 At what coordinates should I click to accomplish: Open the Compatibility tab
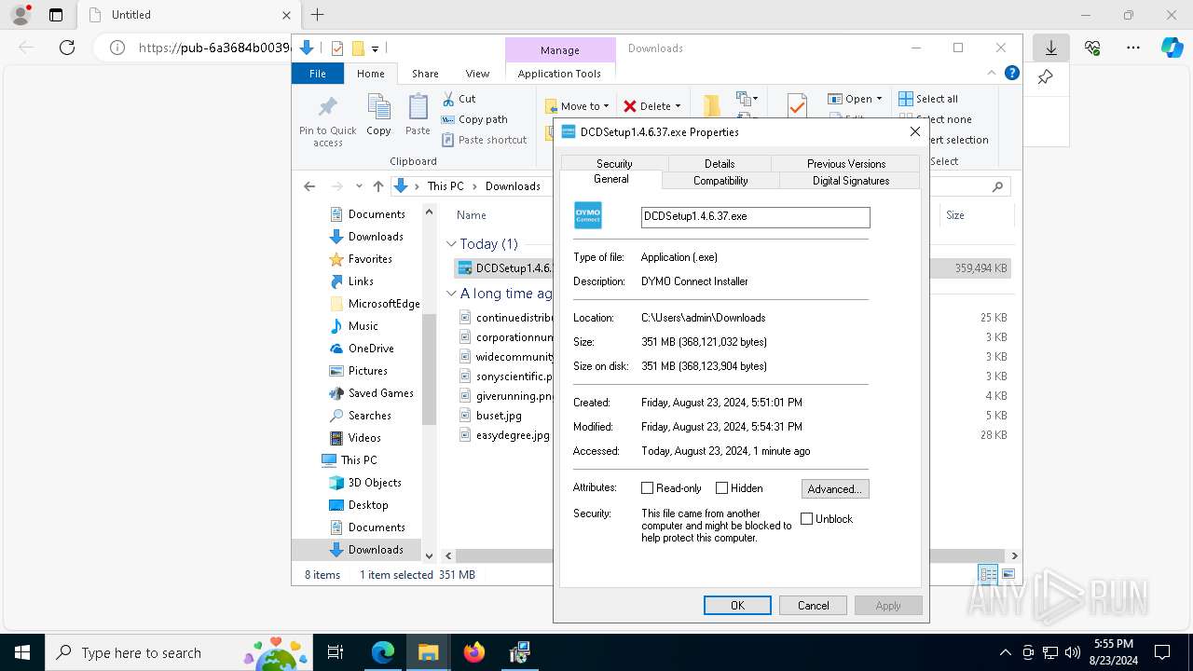pyautogui.click(x=720, y=181)
